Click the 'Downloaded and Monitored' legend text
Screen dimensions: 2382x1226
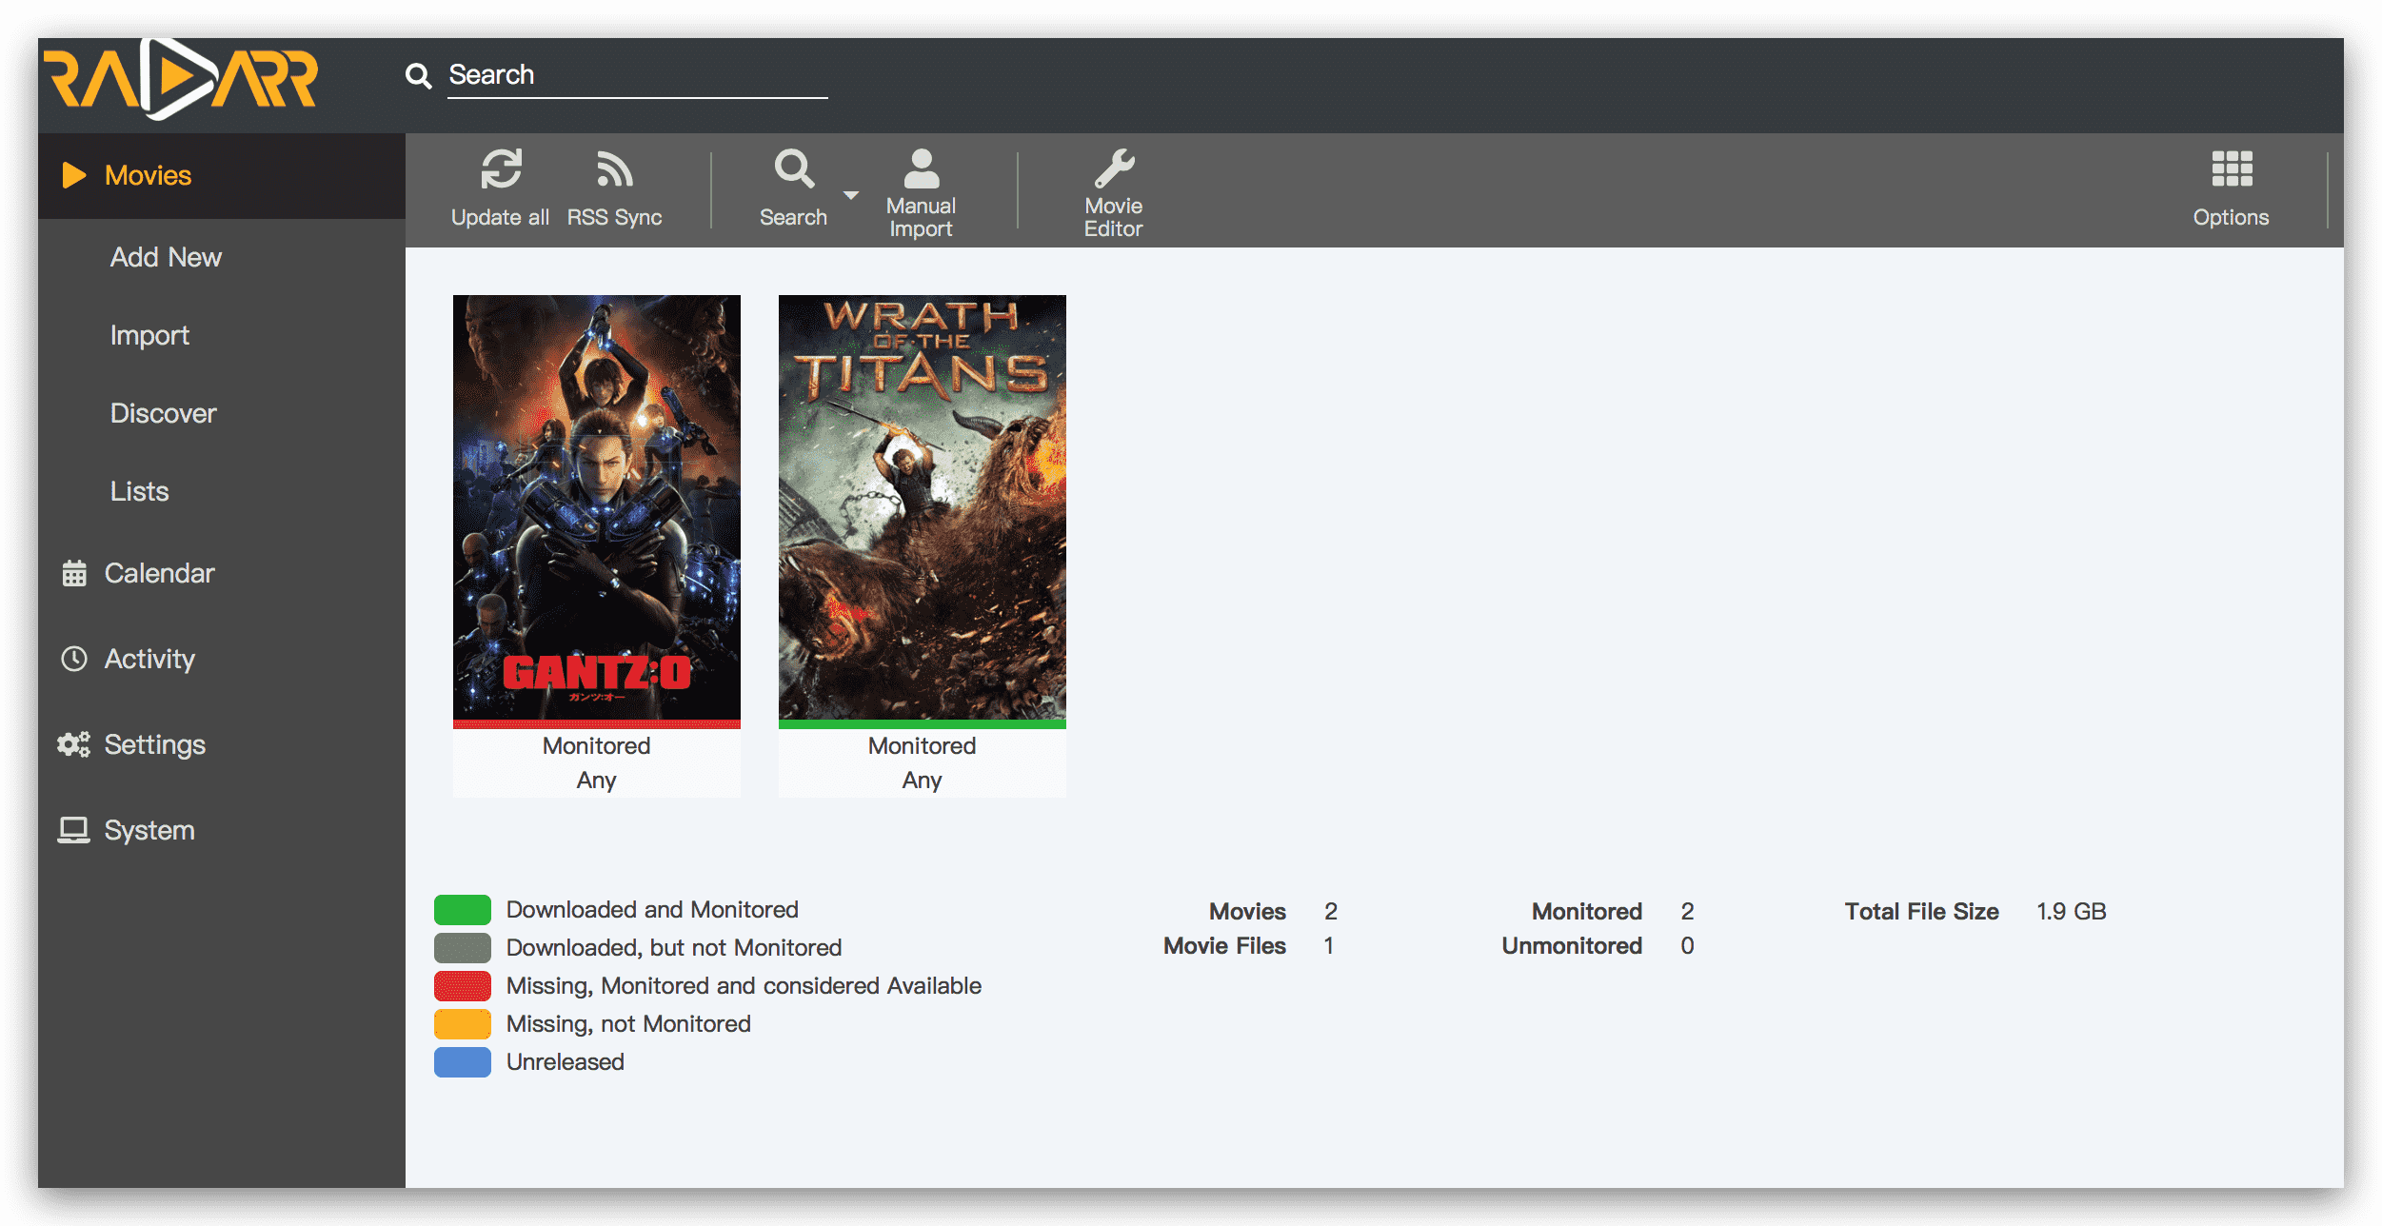click(x=652, y=910)
